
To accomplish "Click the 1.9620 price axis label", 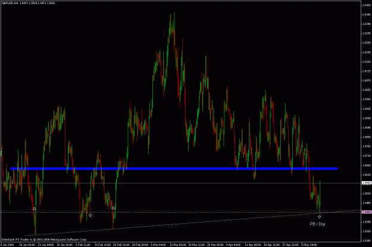I will [367, 175].
